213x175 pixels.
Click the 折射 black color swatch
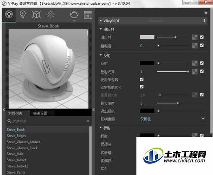tap(147, 135)
